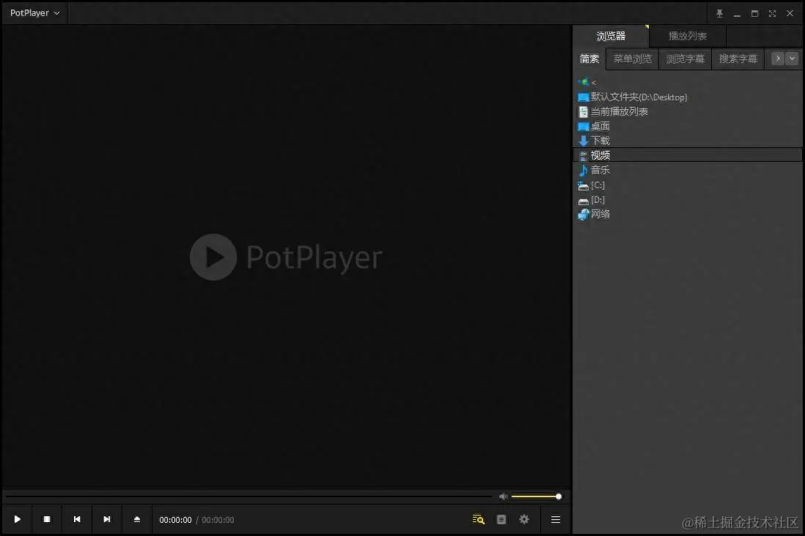Click the Stop button
Viewport: 805px width, 536px height.
click(x=47, y=520)
